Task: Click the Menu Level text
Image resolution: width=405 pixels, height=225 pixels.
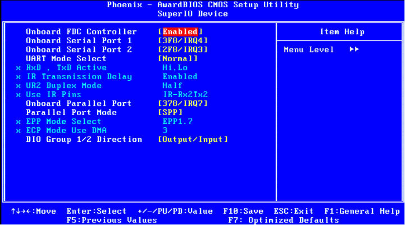Action: 309,50
